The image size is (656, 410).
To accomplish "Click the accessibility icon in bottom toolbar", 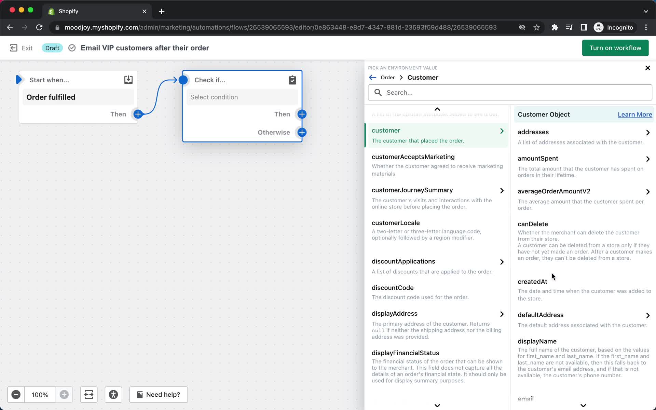I will coord(113,394).
